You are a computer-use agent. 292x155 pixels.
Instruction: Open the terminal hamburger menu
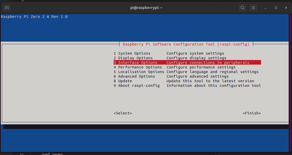click(x=253, y=8)
